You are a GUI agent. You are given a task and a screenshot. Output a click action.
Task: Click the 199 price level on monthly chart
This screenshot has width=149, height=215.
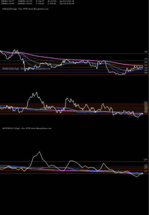click(x=146, y=165)
